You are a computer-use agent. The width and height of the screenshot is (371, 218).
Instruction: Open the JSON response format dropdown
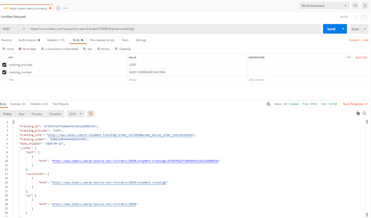(75, 114)
